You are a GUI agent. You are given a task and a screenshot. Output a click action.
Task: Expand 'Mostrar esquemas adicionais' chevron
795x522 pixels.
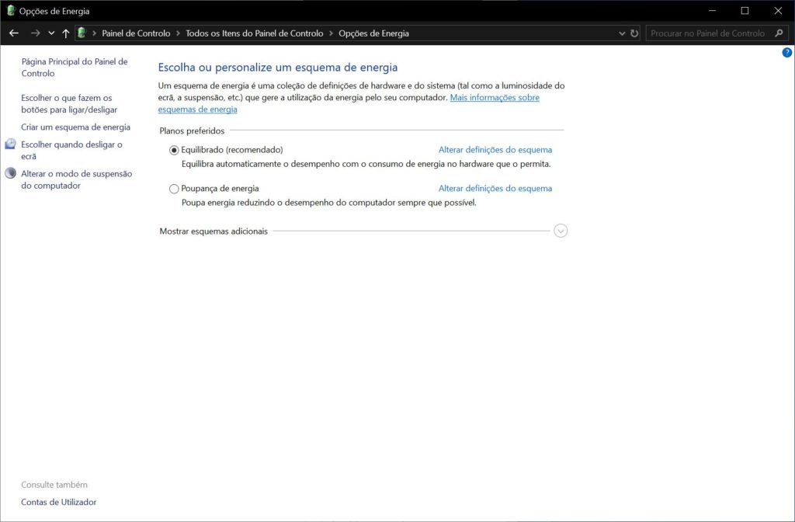561,231
